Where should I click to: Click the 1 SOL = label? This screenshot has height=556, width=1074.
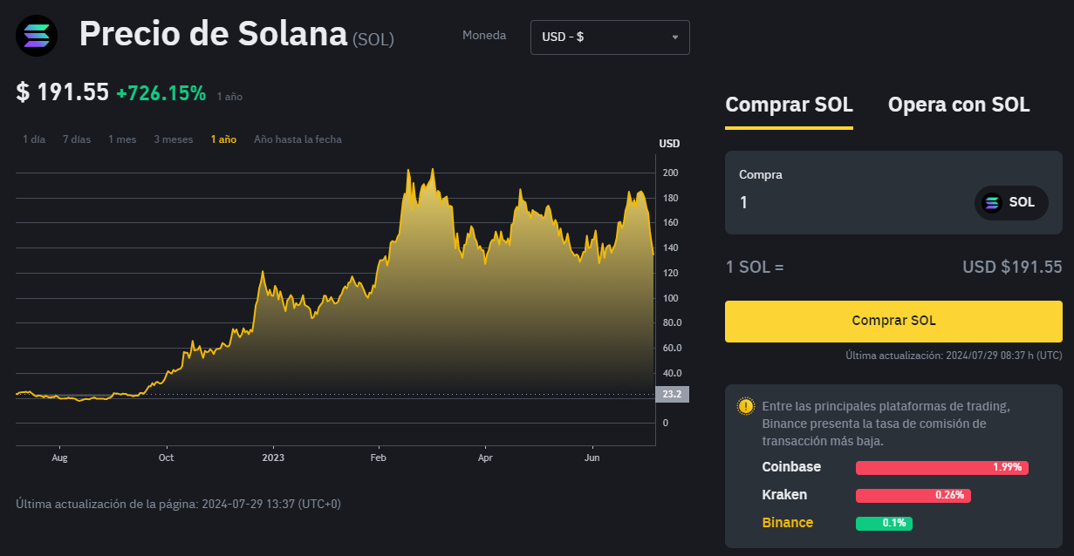pyautogui.click(x=755, y=267)
